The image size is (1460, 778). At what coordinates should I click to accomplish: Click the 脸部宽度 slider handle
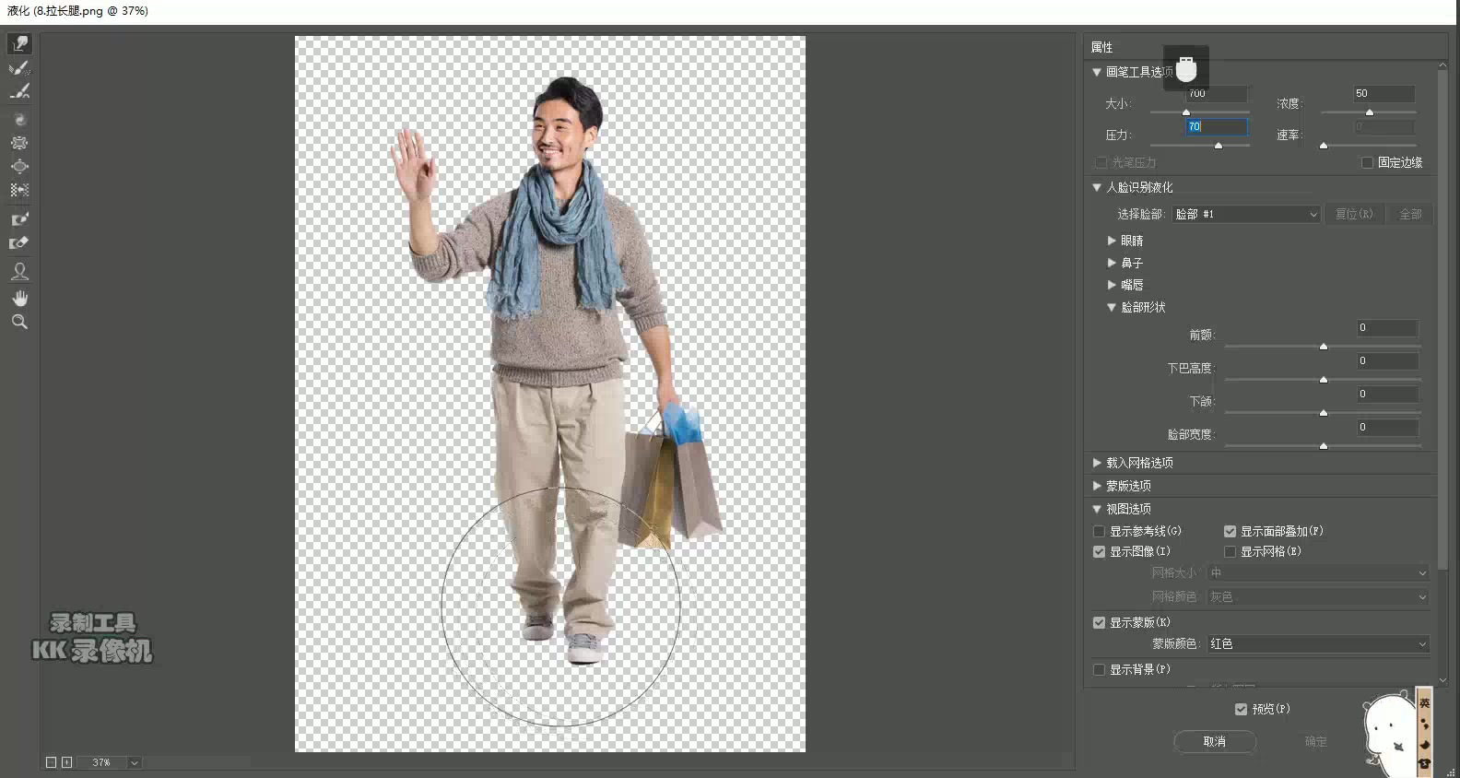pos(1324,446)
